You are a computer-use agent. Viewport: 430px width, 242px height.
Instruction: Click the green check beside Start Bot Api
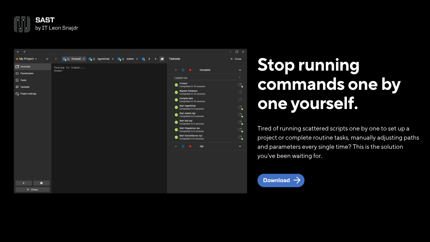tap(176, 122)
